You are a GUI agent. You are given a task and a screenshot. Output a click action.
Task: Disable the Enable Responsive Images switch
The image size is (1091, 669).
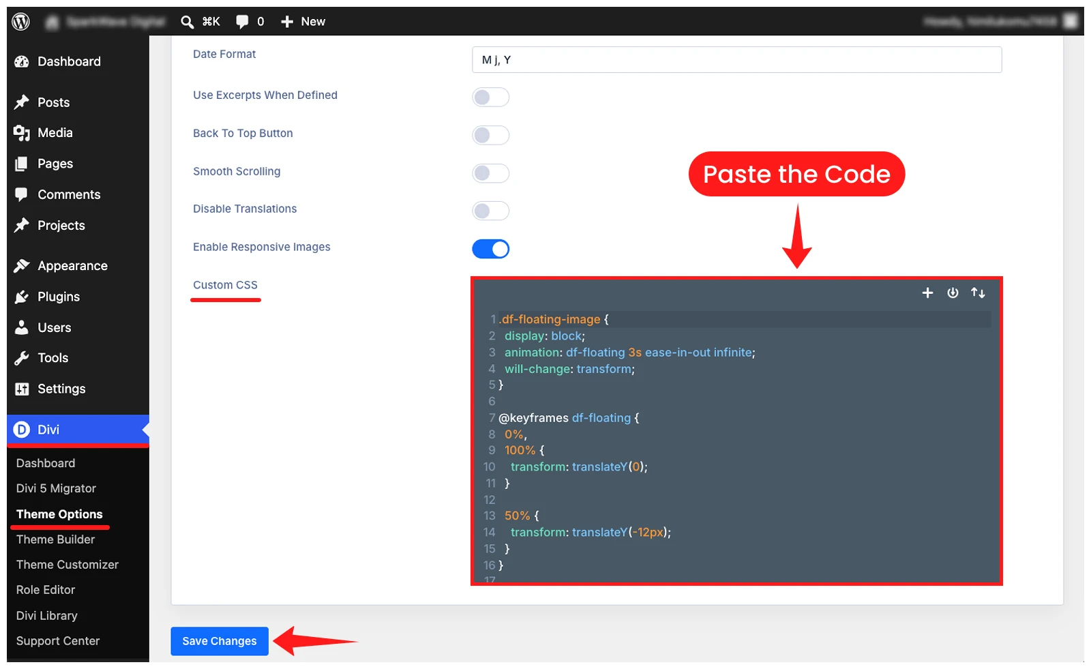point(490,249)
